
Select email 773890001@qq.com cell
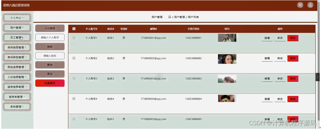pos(153,38)
